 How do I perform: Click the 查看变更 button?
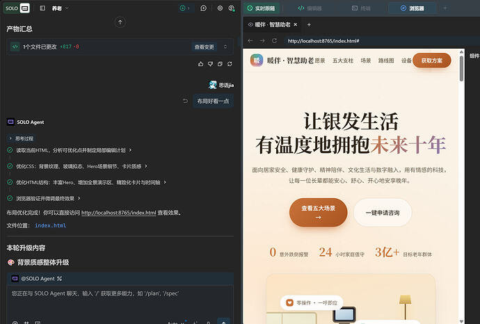click(x=205, y=47)
